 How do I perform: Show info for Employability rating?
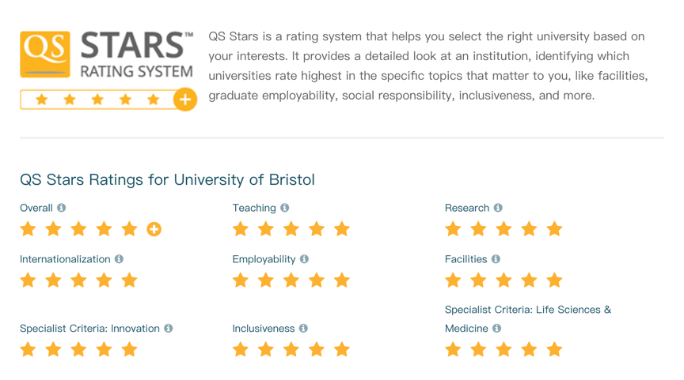[304, 259]
